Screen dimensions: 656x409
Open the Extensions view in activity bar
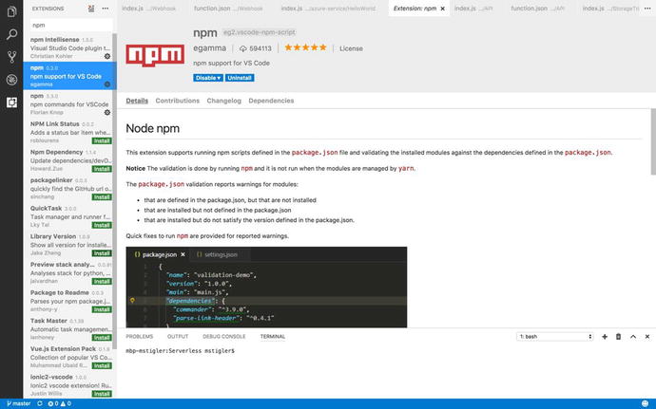(x=11, y=102)
